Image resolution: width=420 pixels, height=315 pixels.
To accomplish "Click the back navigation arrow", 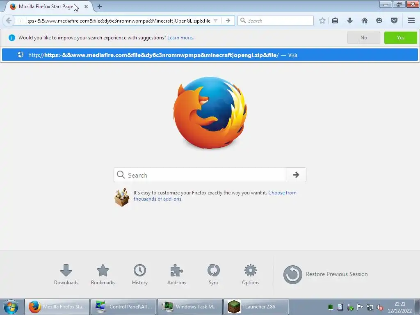I will 9,21.
